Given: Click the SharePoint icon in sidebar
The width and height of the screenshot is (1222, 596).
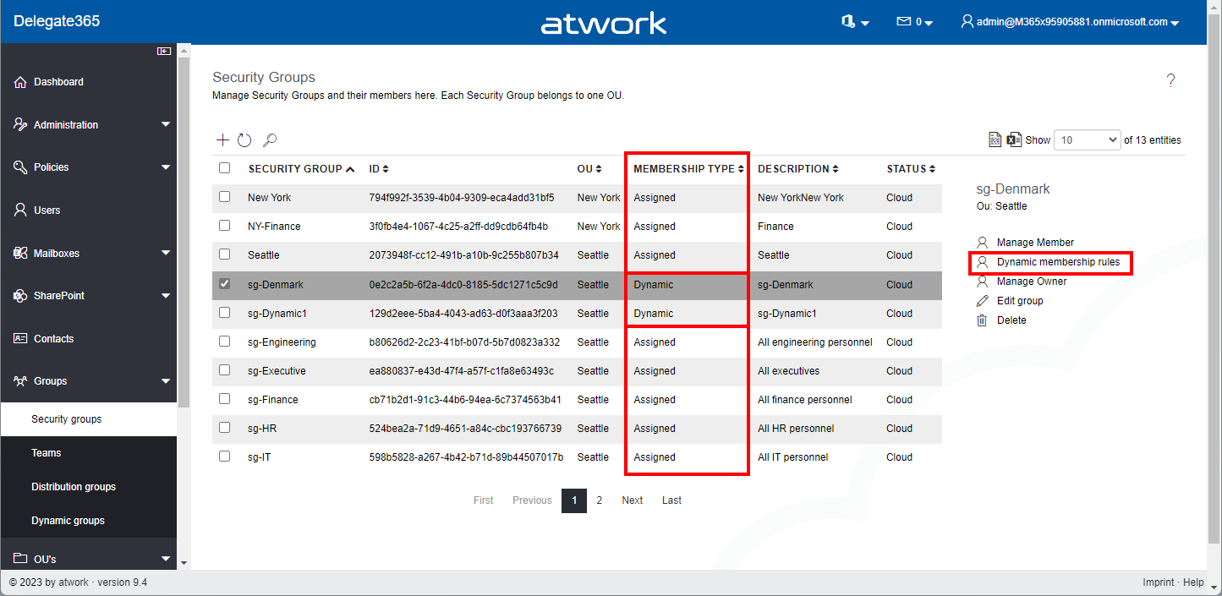Looking at the screenshot, I should pyautogui.click(x=21, y=296).
